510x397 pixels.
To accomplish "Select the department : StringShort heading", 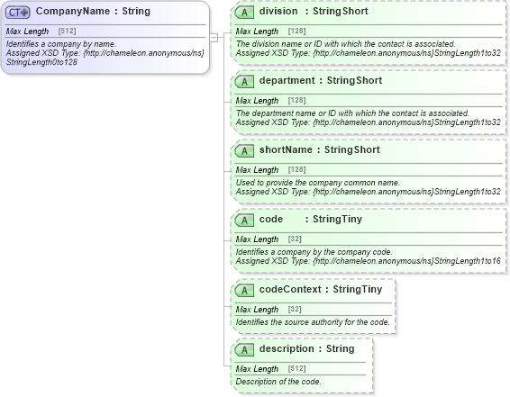I will pos(321,80).
